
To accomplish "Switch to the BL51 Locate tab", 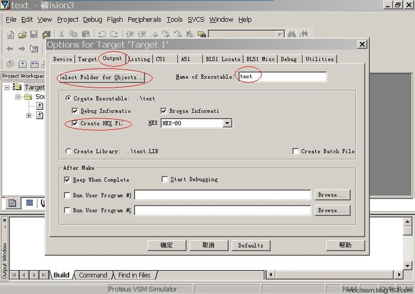I will pos(223,59).
